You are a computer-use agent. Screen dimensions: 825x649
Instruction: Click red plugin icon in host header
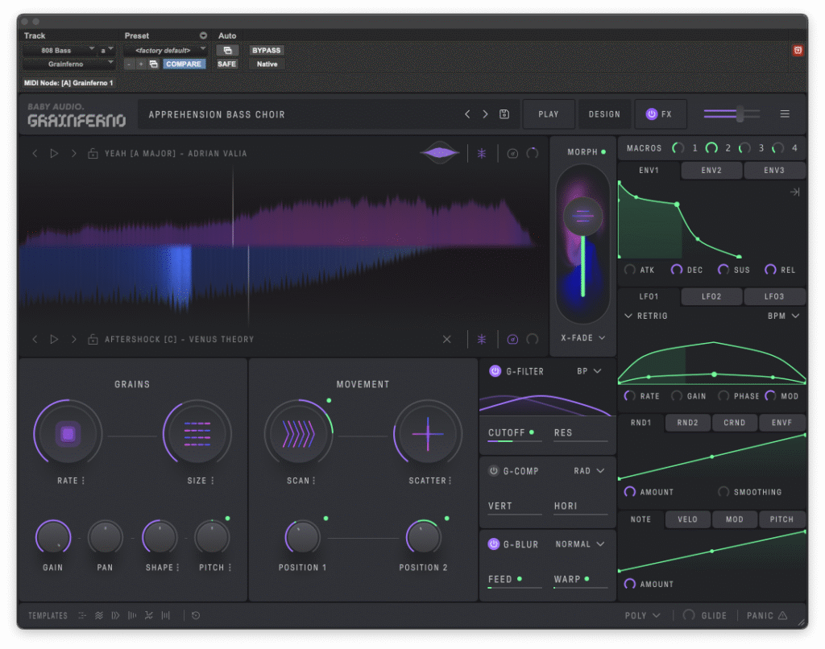798,50
